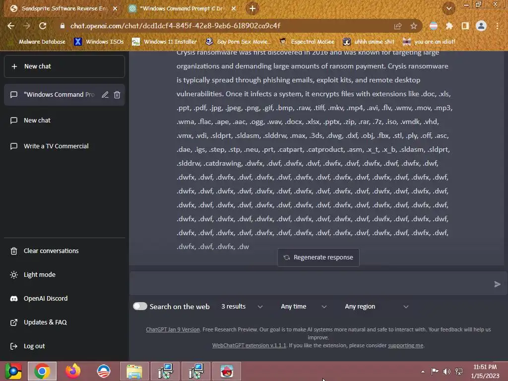The image size is (508, 381).
Task: Click the flag-colored extension icon in toolbar
Action: [434, 26]
